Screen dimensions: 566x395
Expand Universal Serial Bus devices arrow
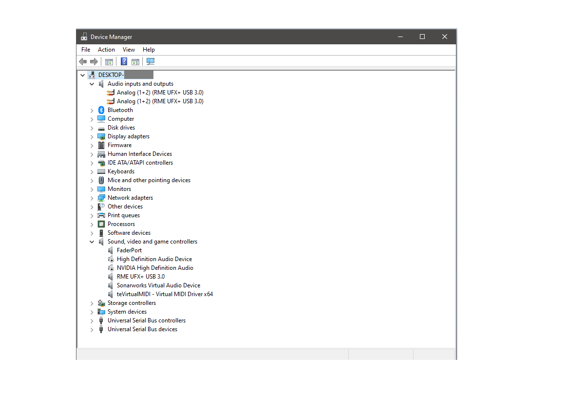tap(92, 330)
